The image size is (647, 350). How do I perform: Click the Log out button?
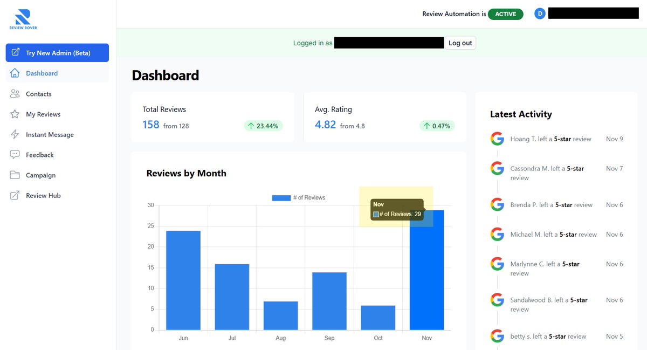pyautogui.click(x=460, y=43)
